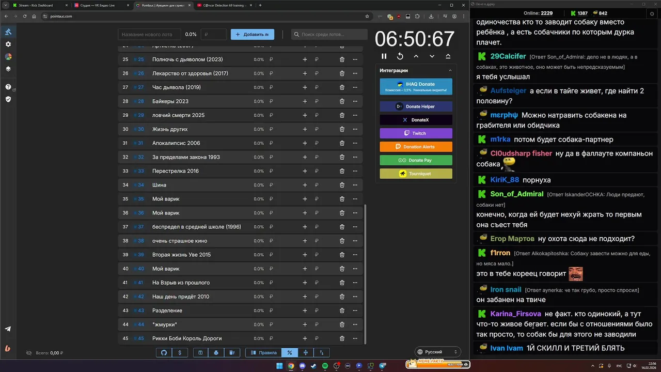Focus the lot search field

point(329,34)
